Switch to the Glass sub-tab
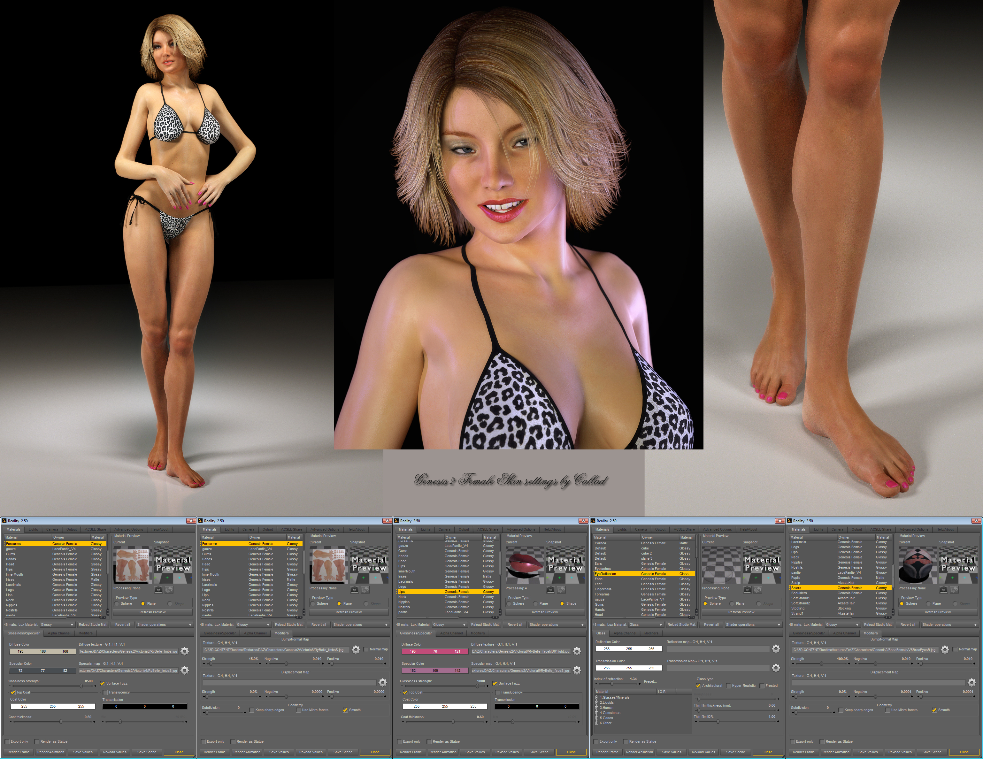This screenshot has width=983, height=759. (601, 633)
